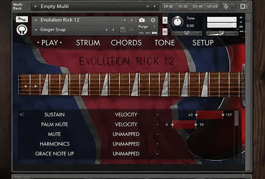The width and height of the screenshot is (265, 179).
Task: Click the Orange Tree Samples logo
Action: (22, 30)
